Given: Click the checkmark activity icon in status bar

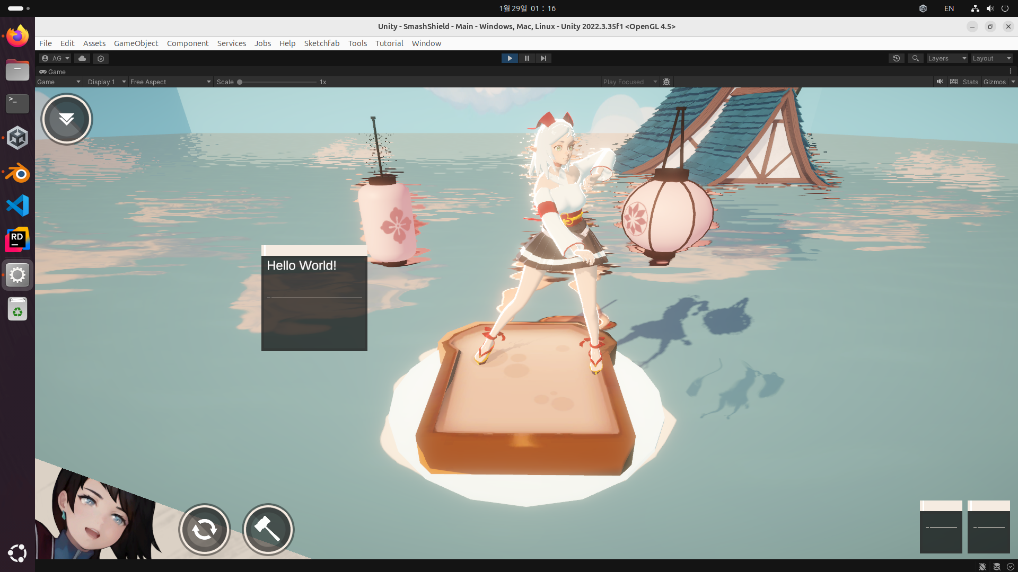Looking at the screenshot, I should [1011, 566].
